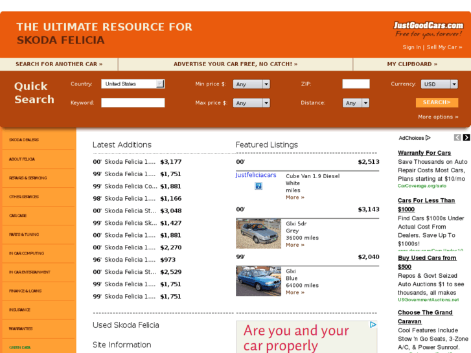The width and height of the screenshot is (471, 353).
Task: Open the Max price dropdown
Action: (x=251, y=103)
